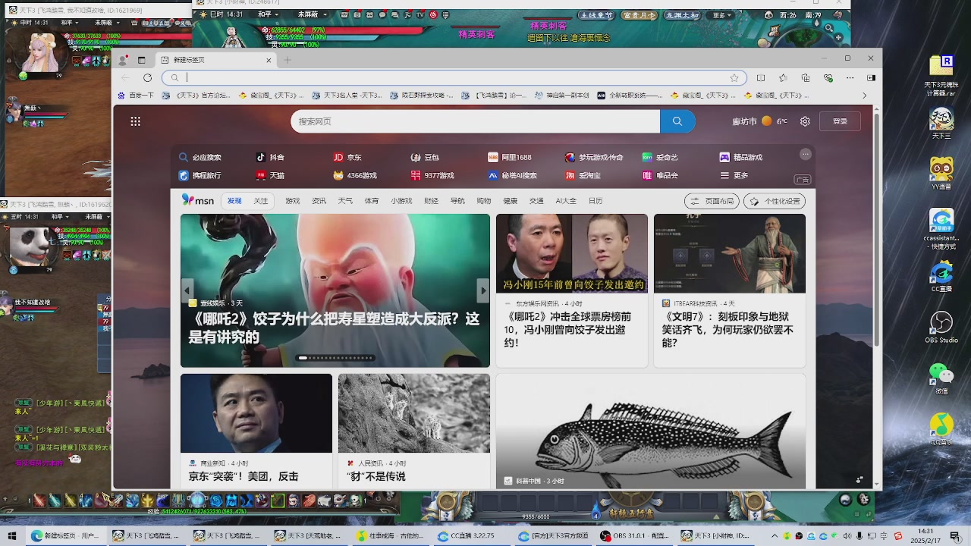The image size is (971, 546).
Task: Open 携程旅行 quick link
Action: pyautogui.click(x=200, y=176)
